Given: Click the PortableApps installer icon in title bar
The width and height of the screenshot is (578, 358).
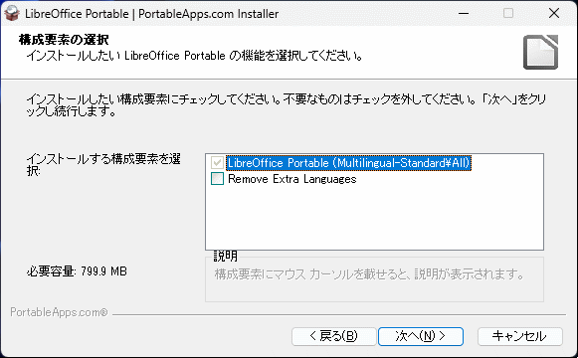Looking at the screenshot, I should point(12,13).
